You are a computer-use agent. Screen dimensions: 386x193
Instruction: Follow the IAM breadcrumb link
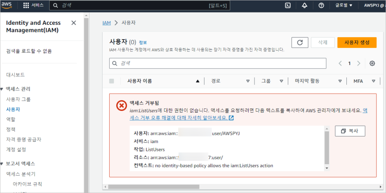click(106, 23)
